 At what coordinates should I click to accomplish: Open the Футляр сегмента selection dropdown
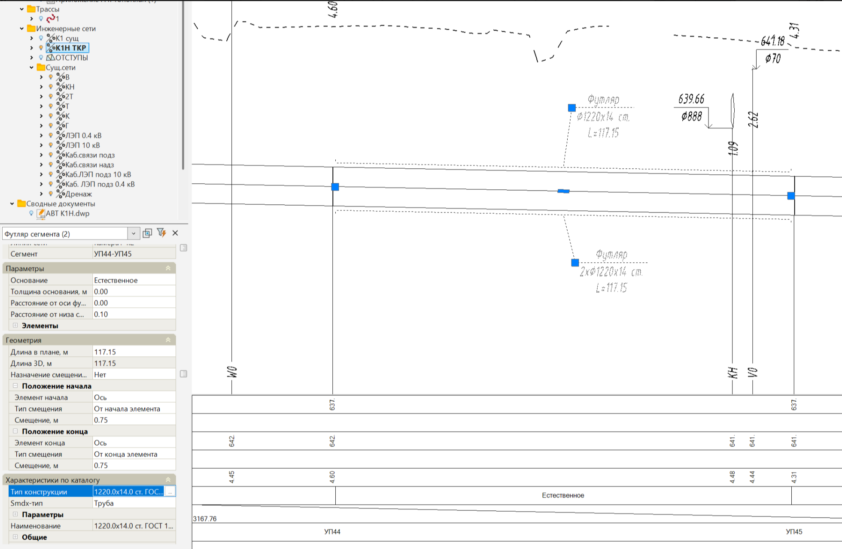[134, 234]
